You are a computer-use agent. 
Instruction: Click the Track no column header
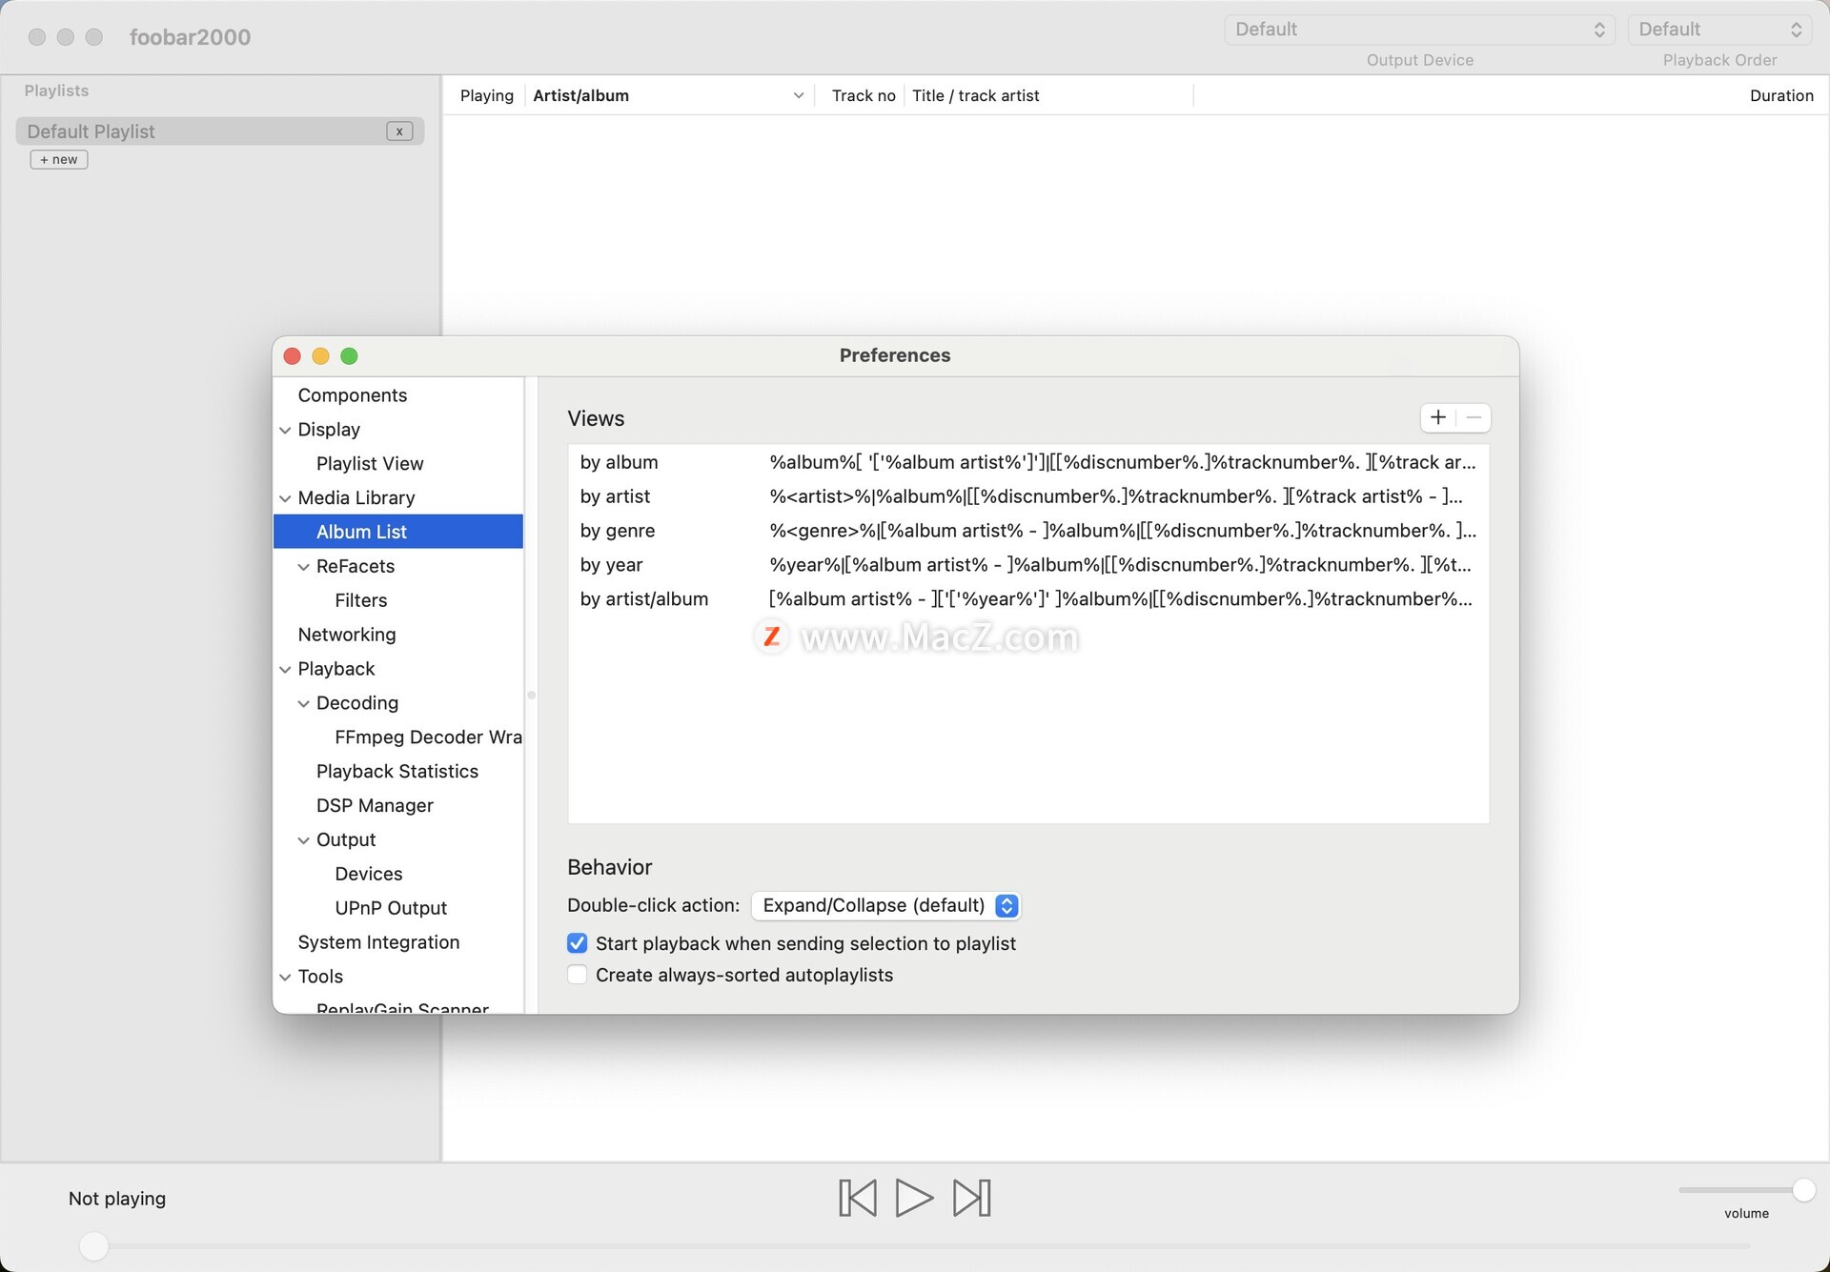[864, 95]
